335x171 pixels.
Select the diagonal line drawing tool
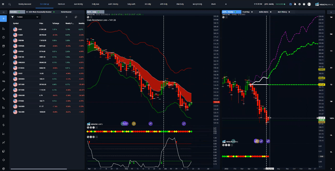coord(3,64)
